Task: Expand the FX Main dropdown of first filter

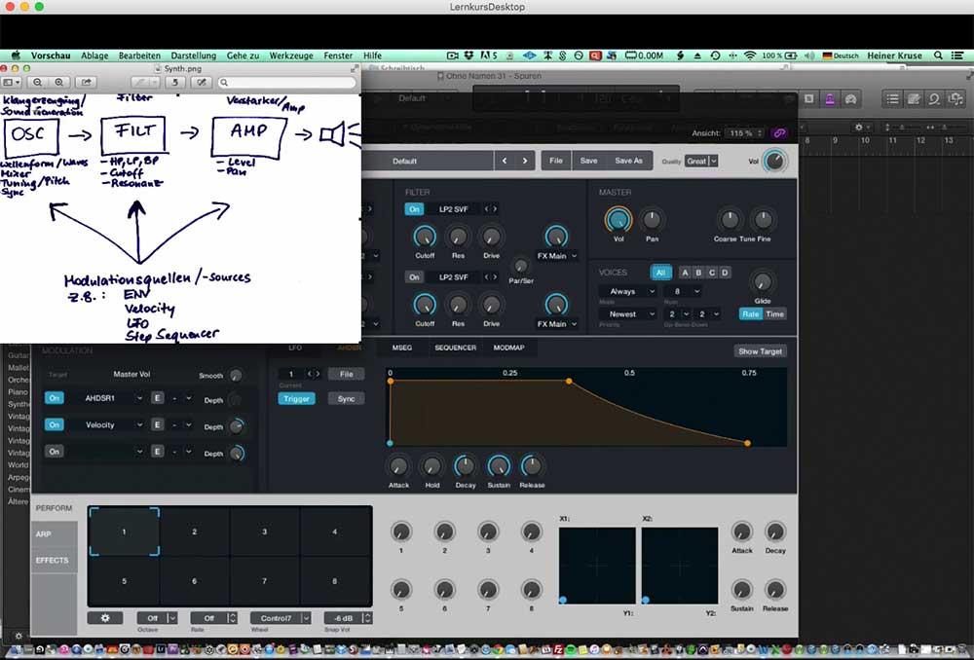Action: coord(556,256)
